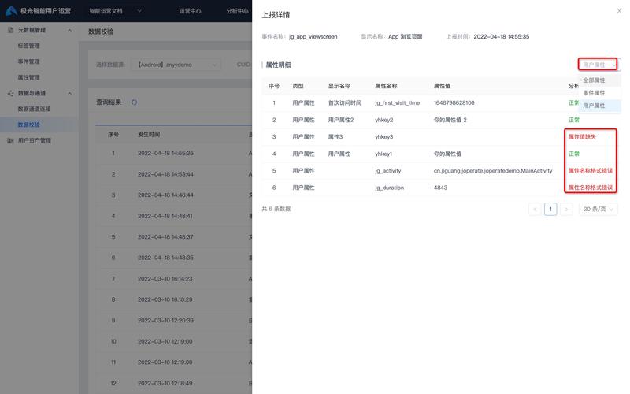Click the 属性值 column header
Image resolution: width=630 pixels, height=394 pixels.
click(442, 86)
